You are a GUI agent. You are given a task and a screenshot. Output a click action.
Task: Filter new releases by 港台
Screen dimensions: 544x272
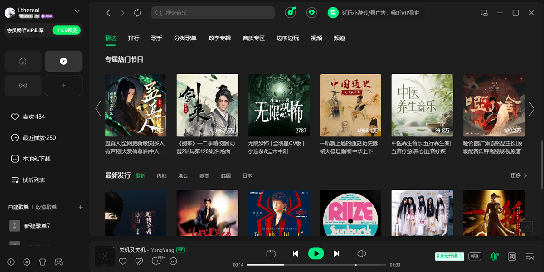(183, 176)
